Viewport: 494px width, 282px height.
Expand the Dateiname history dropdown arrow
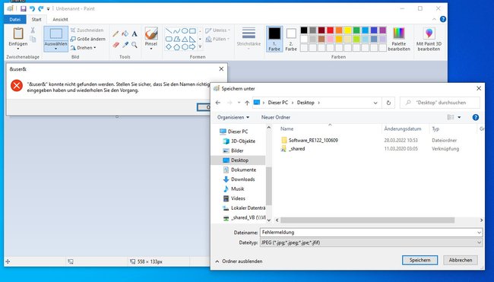(x=479, y=233)
